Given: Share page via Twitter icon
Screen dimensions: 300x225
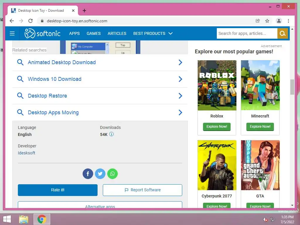Looking at the screenshot, I should tap(100, 174).
